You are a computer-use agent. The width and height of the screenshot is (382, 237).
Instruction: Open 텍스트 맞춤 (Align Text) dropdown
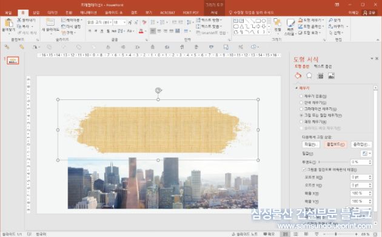(210, 26)
